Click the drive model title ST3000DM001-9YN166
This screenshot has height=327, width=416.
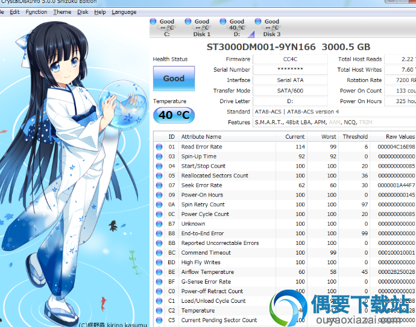coord(261,47)
